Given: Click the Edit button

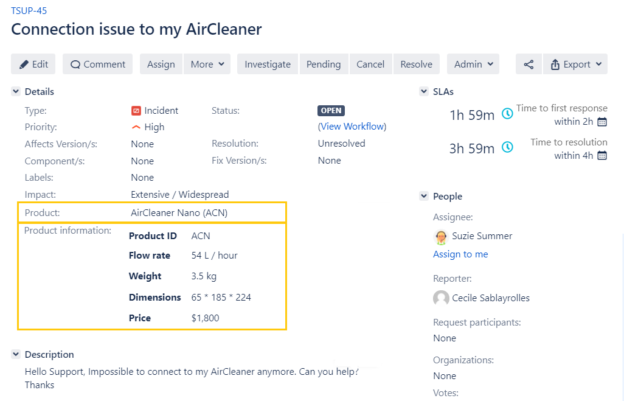Looking at the screenshot, I should pos(33,65).
